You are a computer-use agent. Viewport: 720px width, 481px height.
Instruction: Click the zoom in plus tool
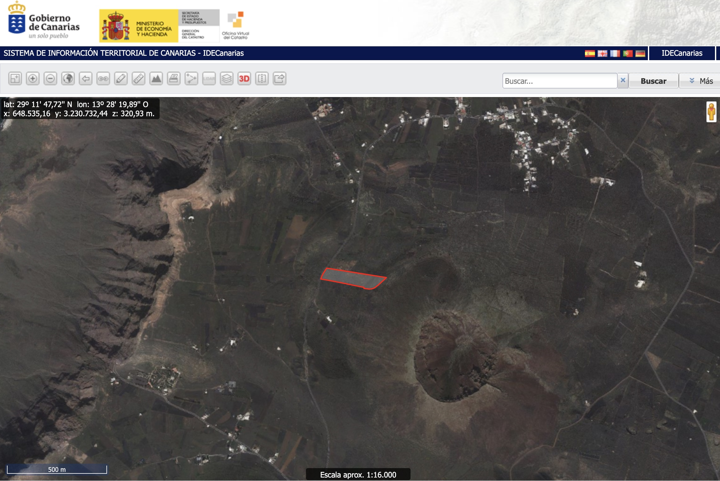[33, 79]
